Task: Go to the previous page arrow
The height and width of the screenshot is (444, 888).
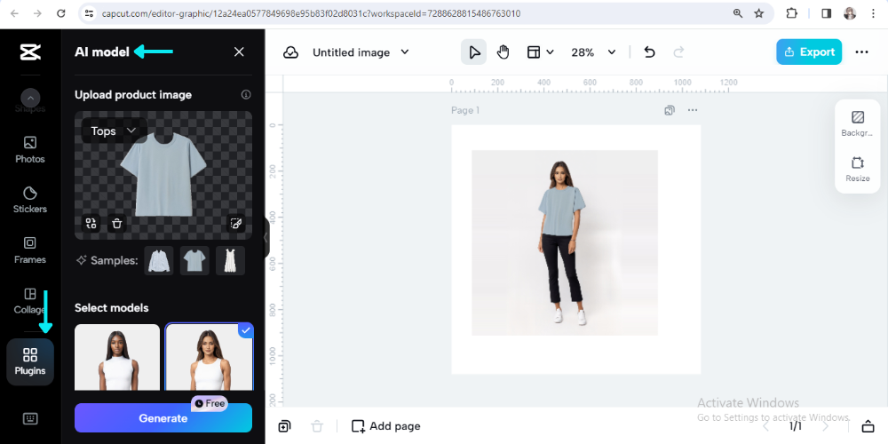Action: 766,426
